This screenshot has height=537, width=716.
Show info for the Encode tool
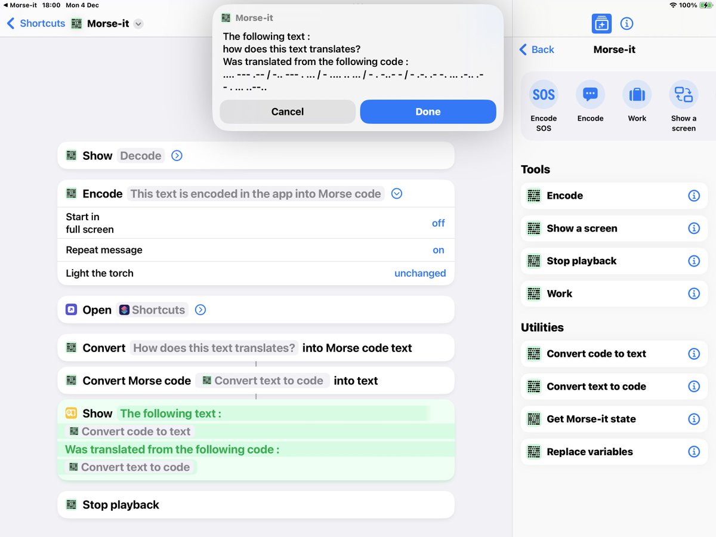tap(693, 196)
